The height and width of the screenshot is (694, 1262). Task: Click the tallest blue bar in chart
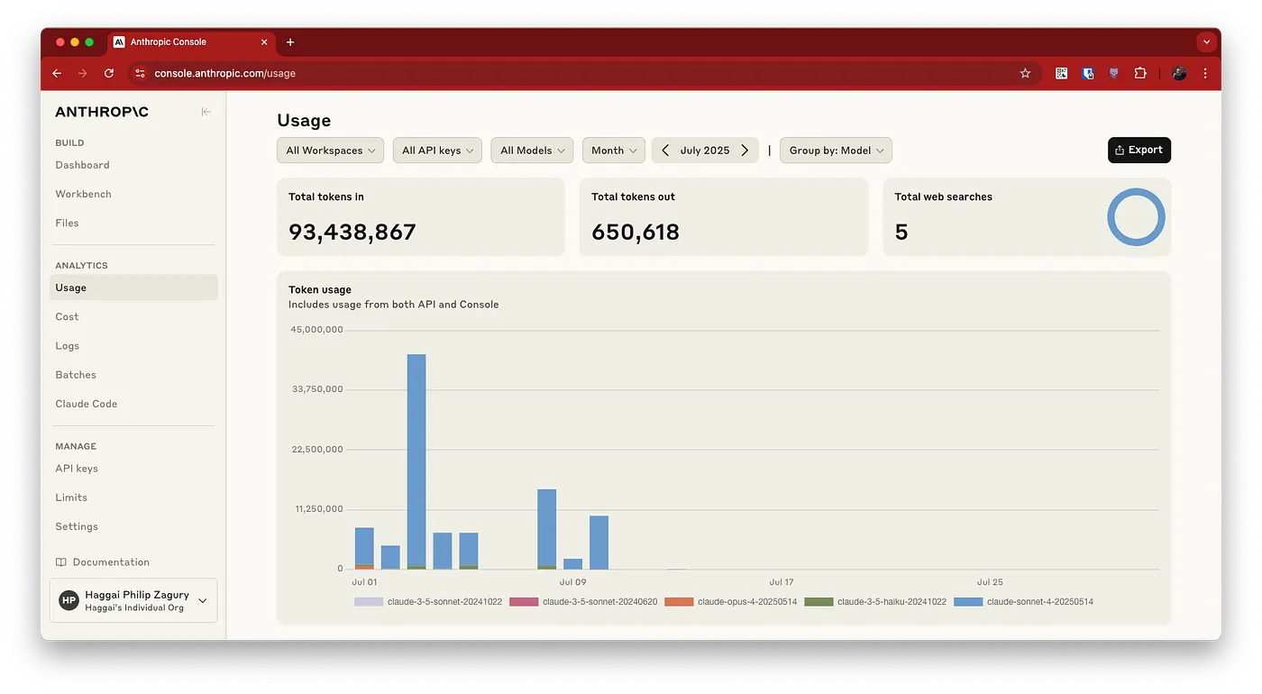click(x=416, y=461)
